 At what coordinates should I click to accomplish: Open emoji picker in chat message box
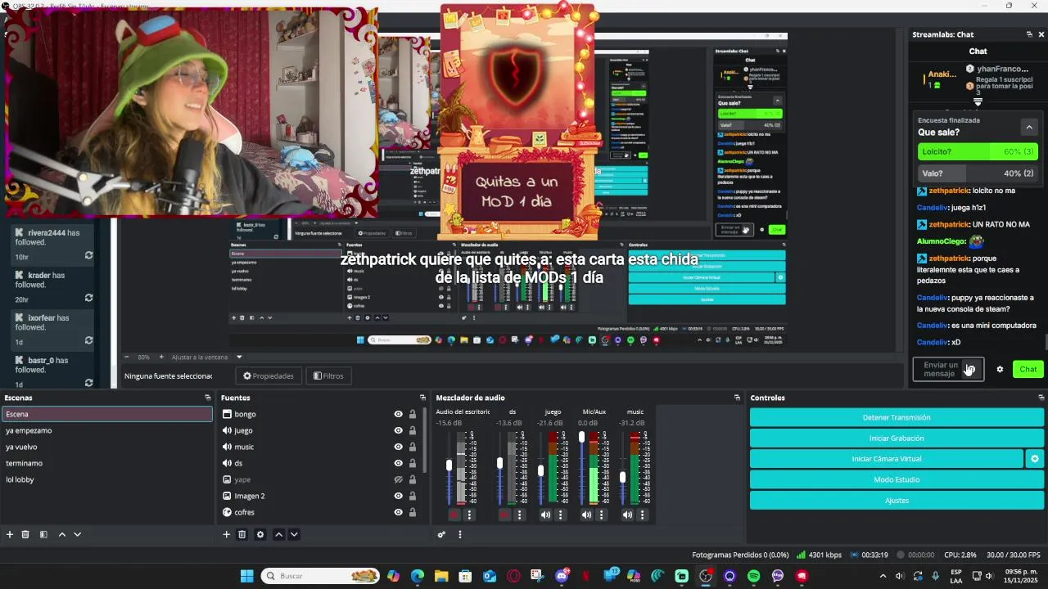tap(970, 369)
